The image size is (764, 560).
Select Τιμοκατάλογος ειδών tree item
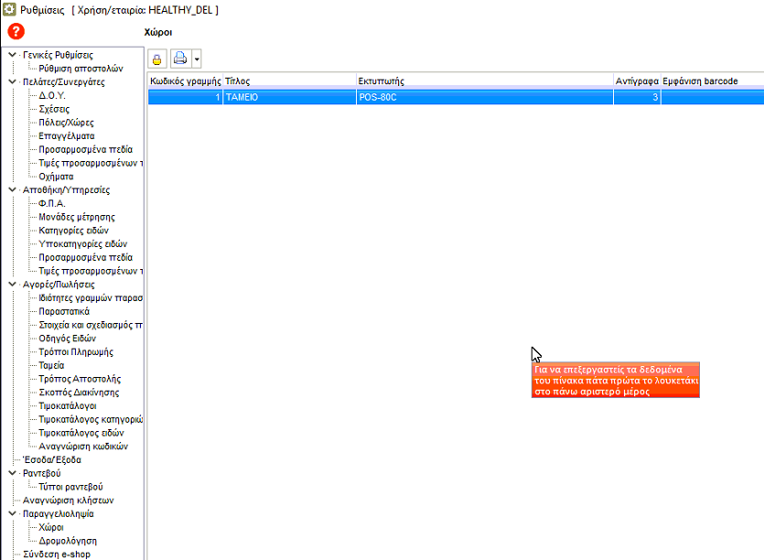[81, 433]
